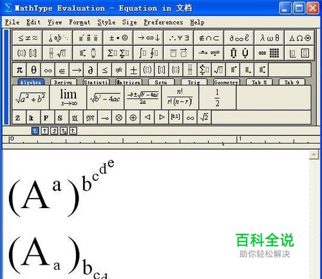The image size is (322, 279).
Task: Open the products and set theory templates palette
Action: click(239, 53)
